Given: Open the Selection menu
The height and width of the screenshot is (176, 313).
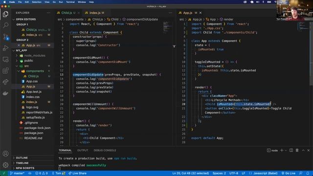Looking at the screenshot, I should click(x=37, y=2).
